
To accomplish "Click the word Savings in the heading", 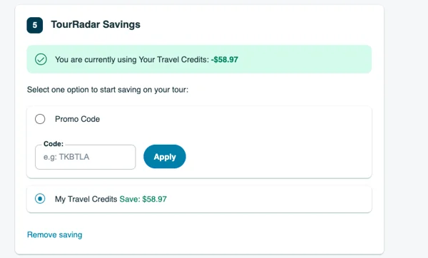I will coord(121,25).
